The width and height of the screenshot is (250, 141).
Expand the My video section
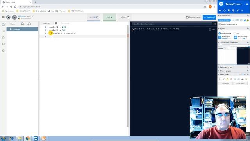[219, 71]
